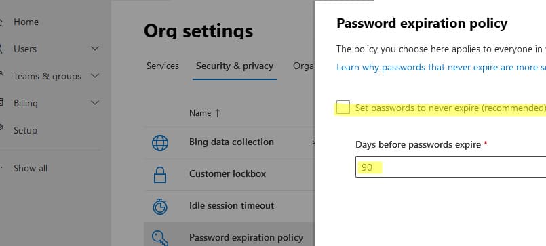Click the Customer lockbox padlock icon

click(x=160, y=175)
